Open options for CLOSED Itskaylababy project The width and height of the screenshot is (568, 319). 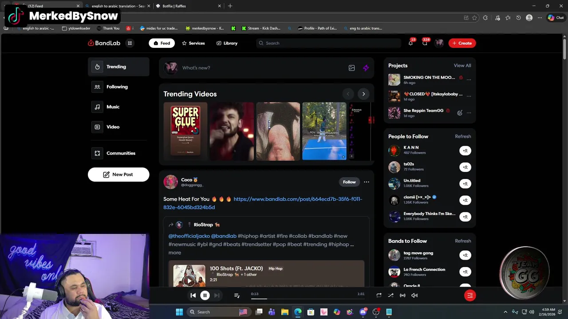[x=469, y=96]
